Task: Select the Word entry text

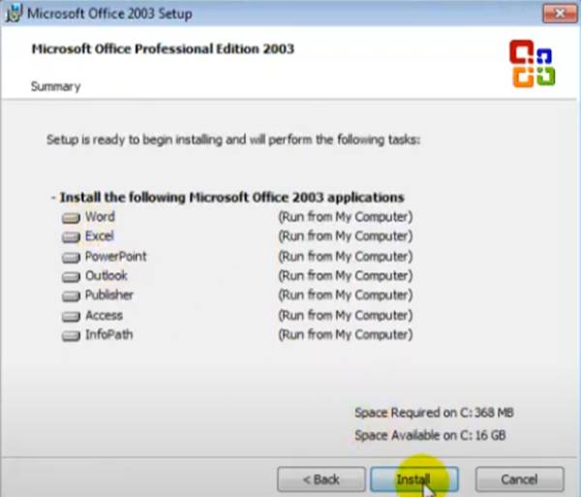Action: tap(100, 216)
